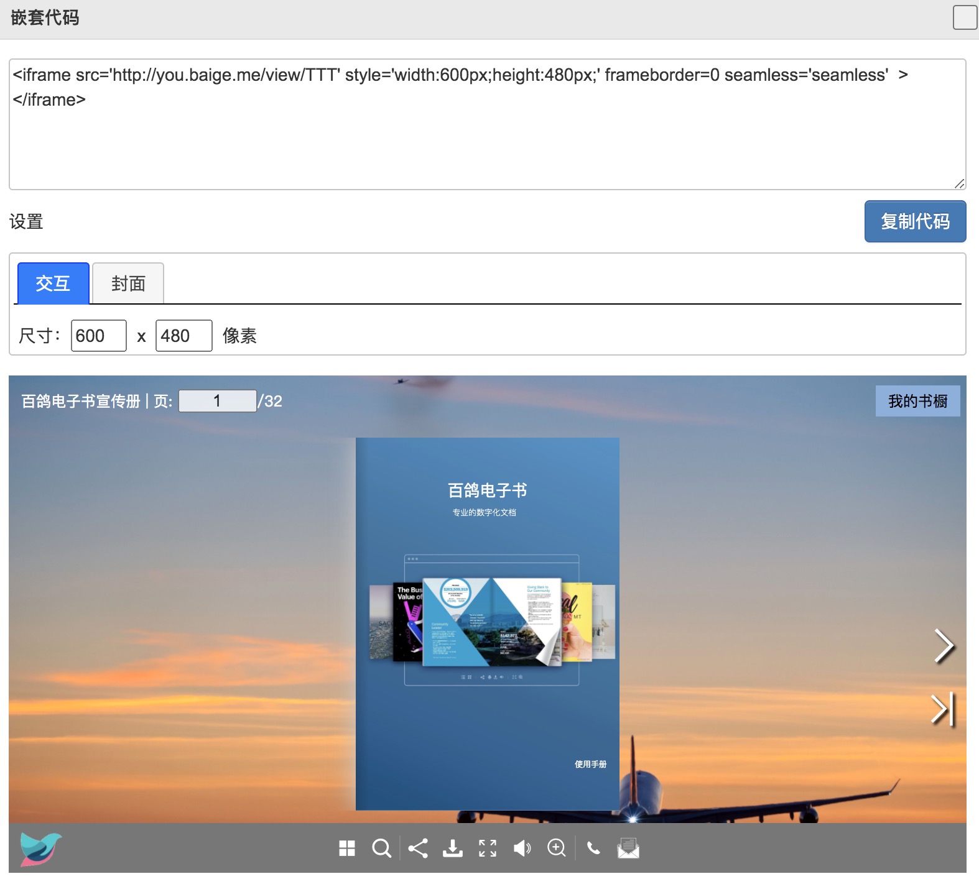The width and height of the screenshot is (979, 879).
Task: Open the page thumbnails grid view
Action: [x=347, y=848]
